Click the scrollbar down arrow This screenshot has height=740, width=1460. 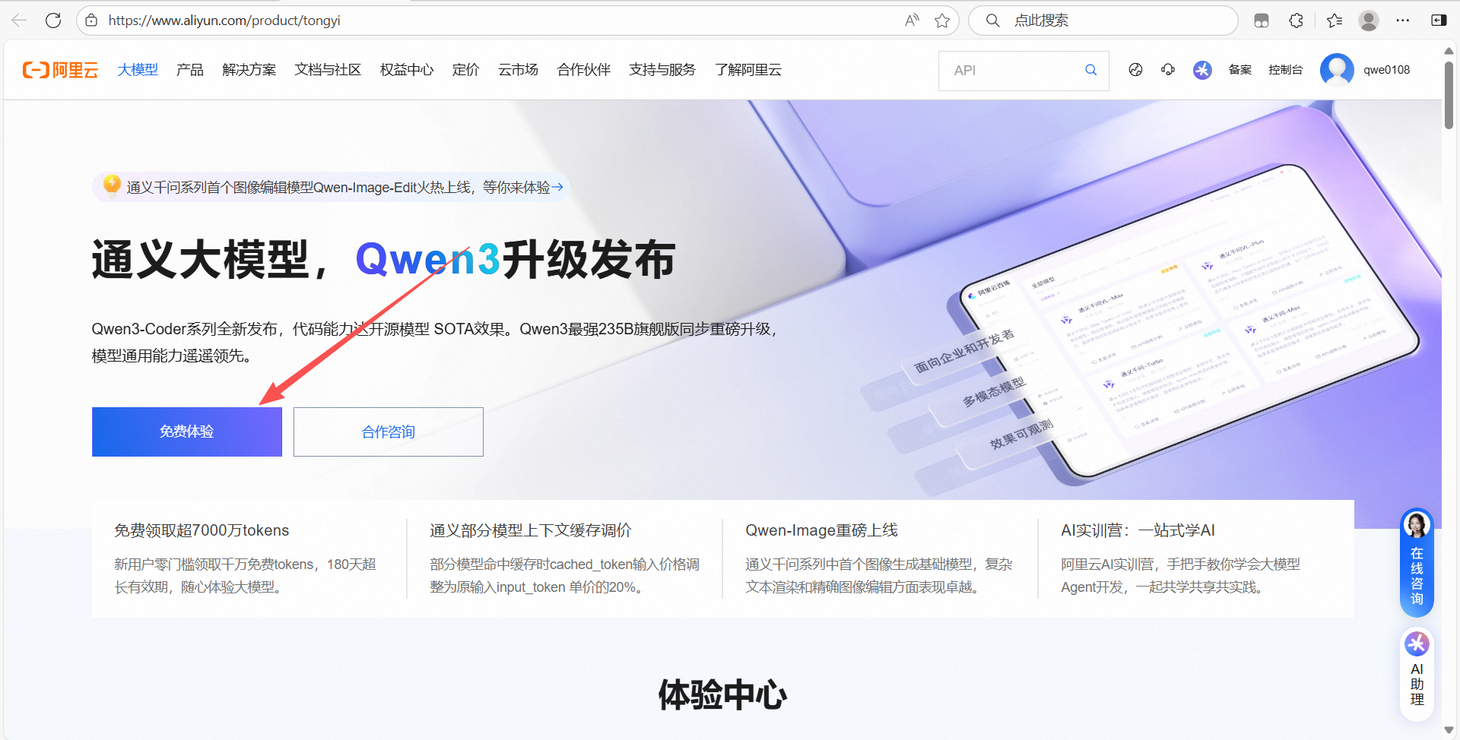(x=1449, y=731)
